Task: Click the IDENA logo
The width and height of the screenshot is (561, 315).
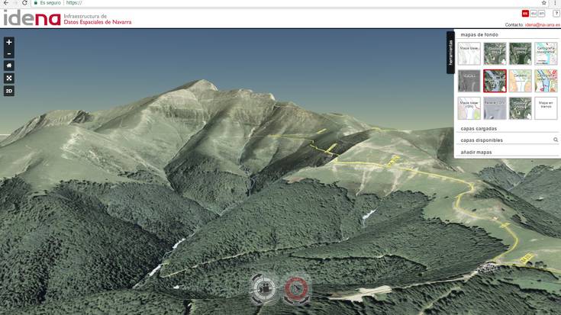Action: tap(32, 18)
